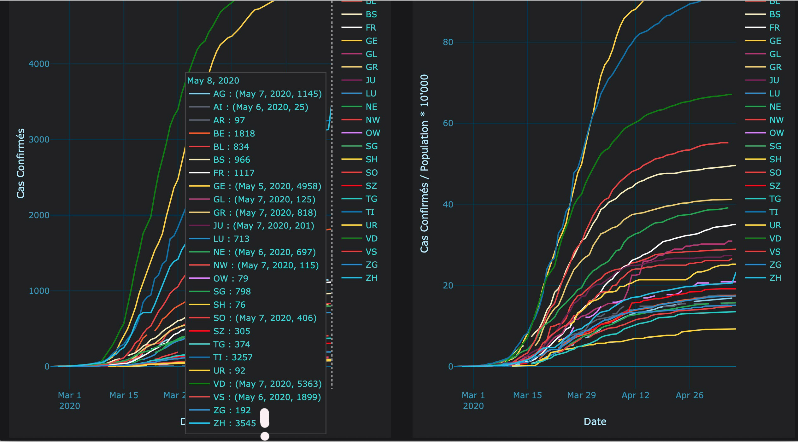Hide OW series in left chart legend
This screenshot has height=442, width=798.
pyautogui.click(x=373, y=133)
